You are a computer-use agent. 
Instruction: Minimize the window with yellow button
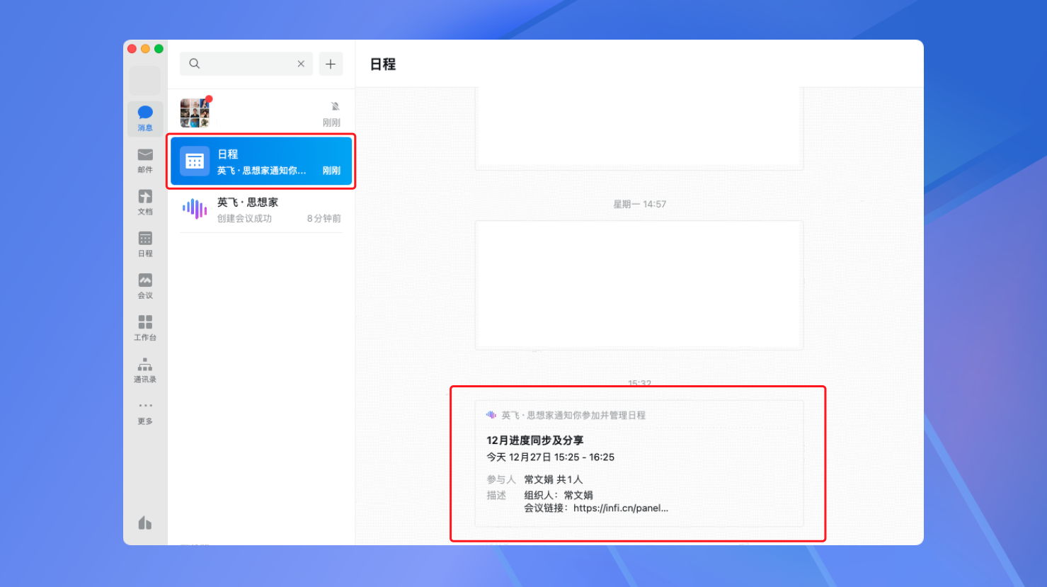pos(145,49)
